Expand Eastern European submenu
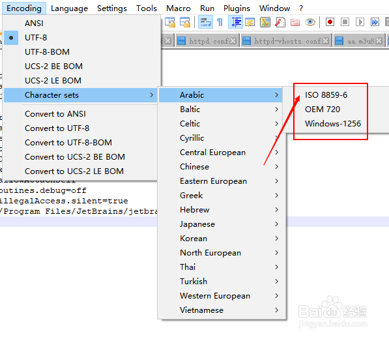 pos(222,181)
